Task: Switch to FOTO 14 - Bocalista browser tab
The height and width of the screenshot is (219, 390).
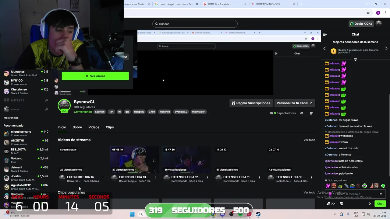Action: coord(224,4)
